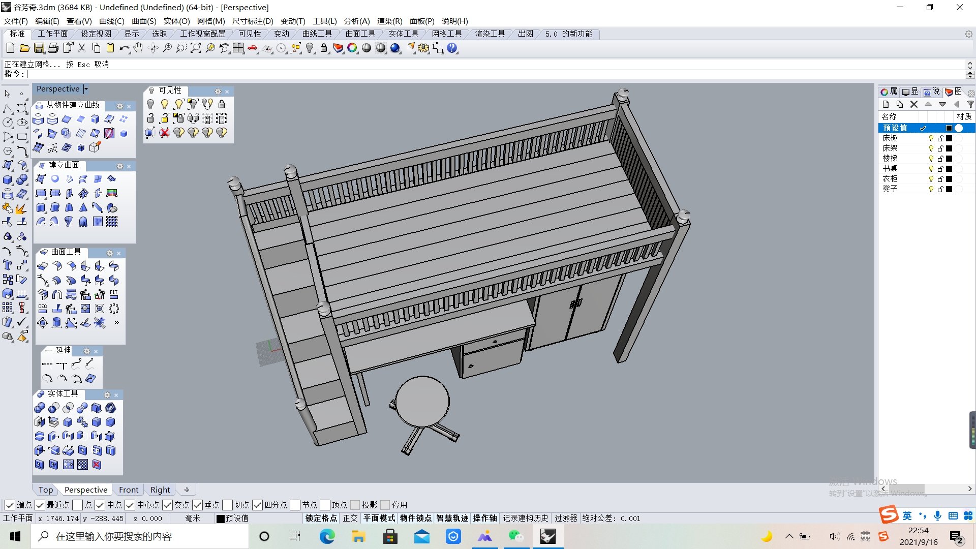Open the 渲染(R) menu
Viewport: 976px width, 549px height.
point(389,21)
